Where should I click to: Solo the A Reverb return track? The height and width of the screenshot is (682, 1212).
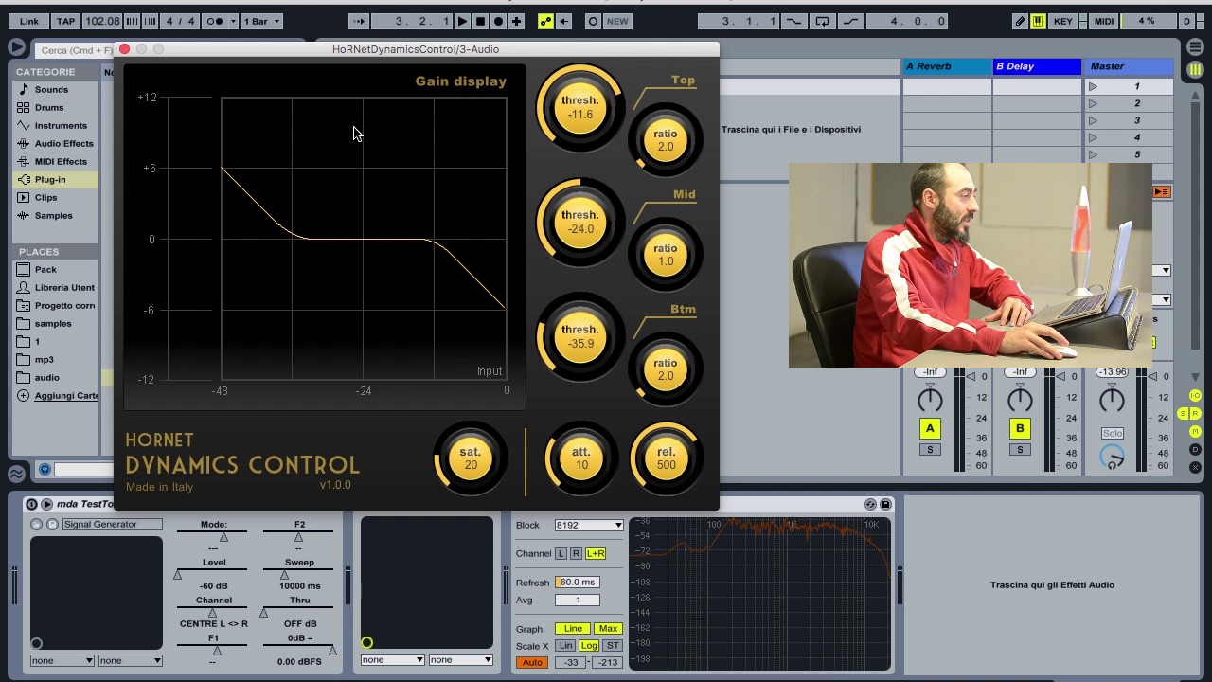930,449
